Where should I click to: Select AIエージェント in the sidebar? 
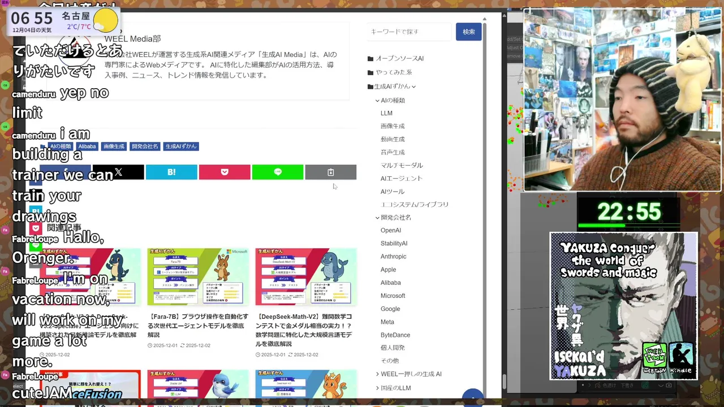tap(402, 178)
